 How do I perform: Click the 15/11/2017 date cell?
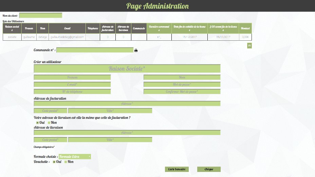(x=223, y=37)
